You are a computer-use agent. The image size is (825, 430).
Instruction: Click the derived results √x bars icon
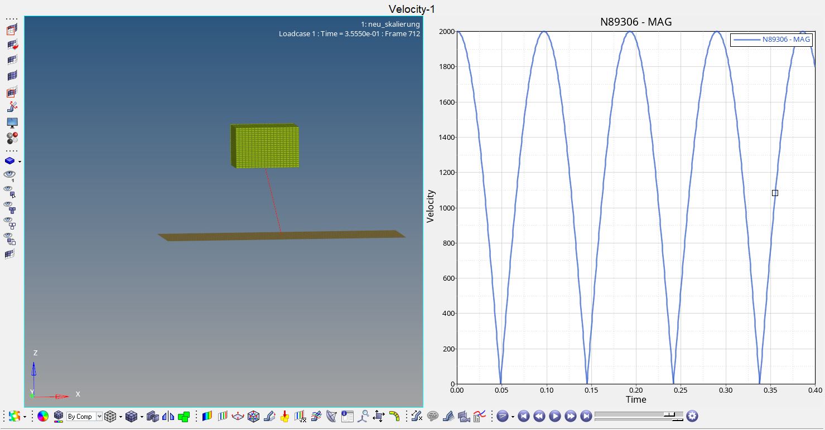[301, 416]
